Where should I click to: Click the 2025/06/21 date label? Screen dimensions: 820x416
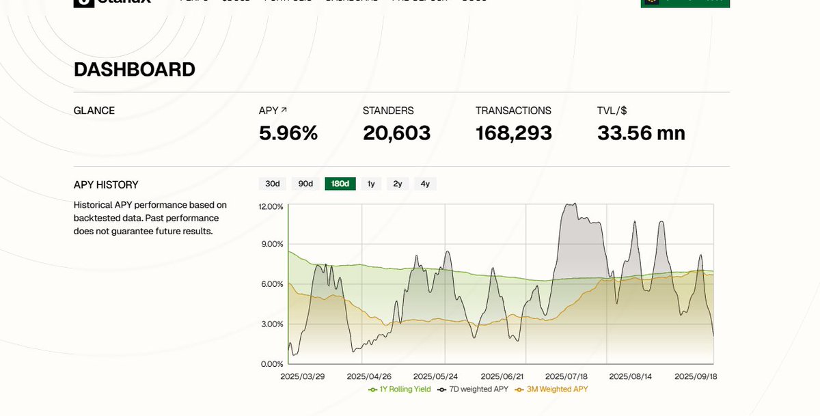[502, 376]
